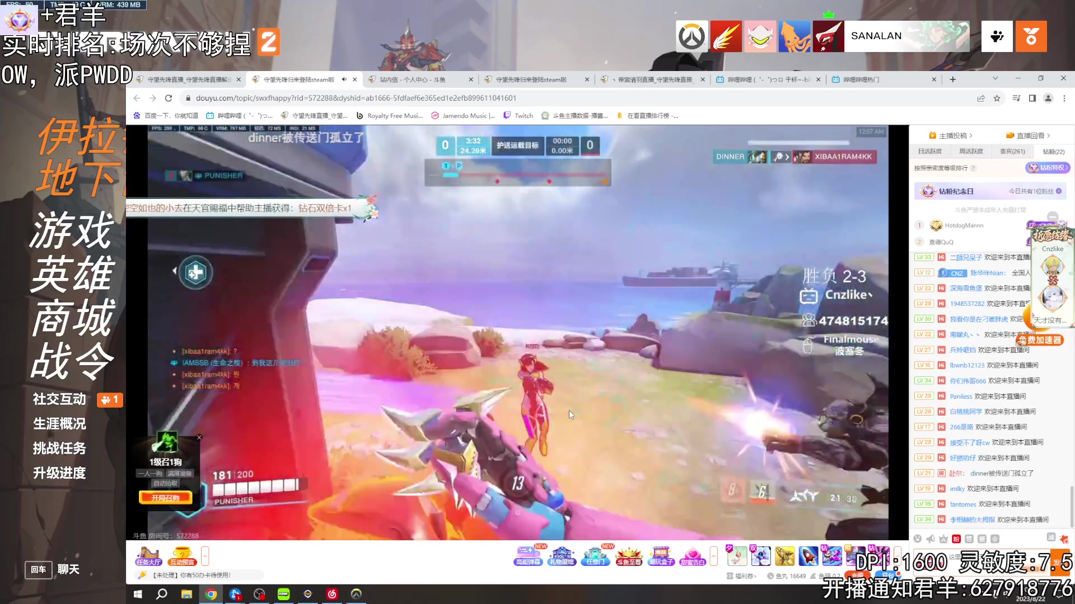Image resolution: width=1075 pixels, height=604 pixels.
Task: Mute the playing tab via speaker icon
Action: pyautogui.click(x=344, y=79)
